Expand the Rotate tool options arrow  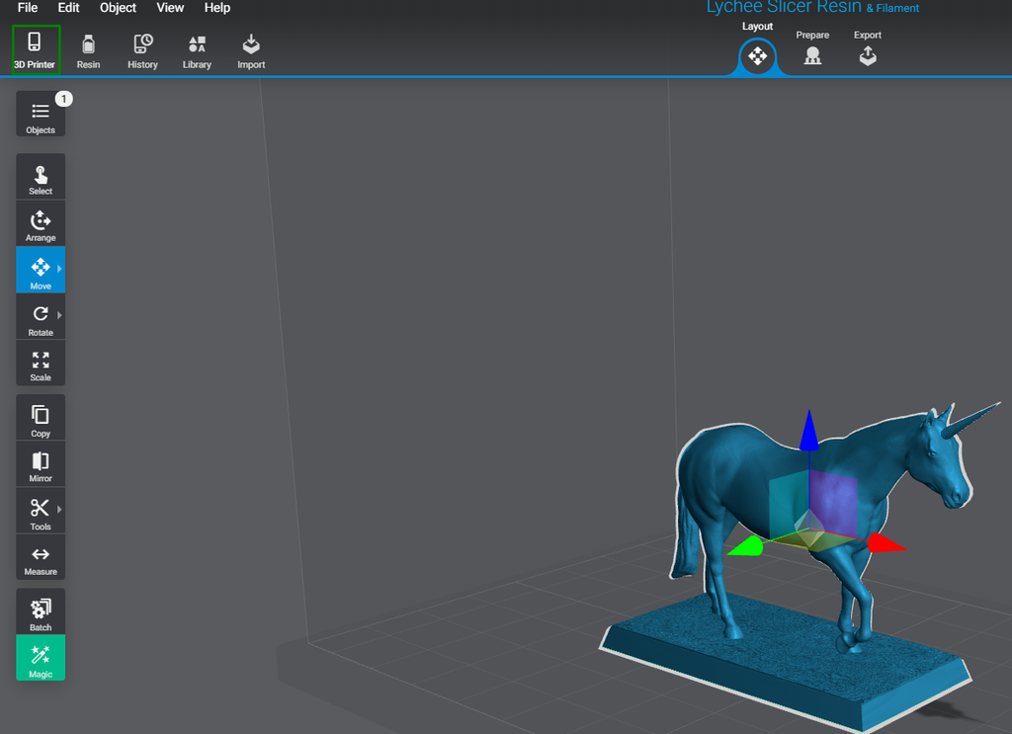pyautogui.click(x=58, y=316)
